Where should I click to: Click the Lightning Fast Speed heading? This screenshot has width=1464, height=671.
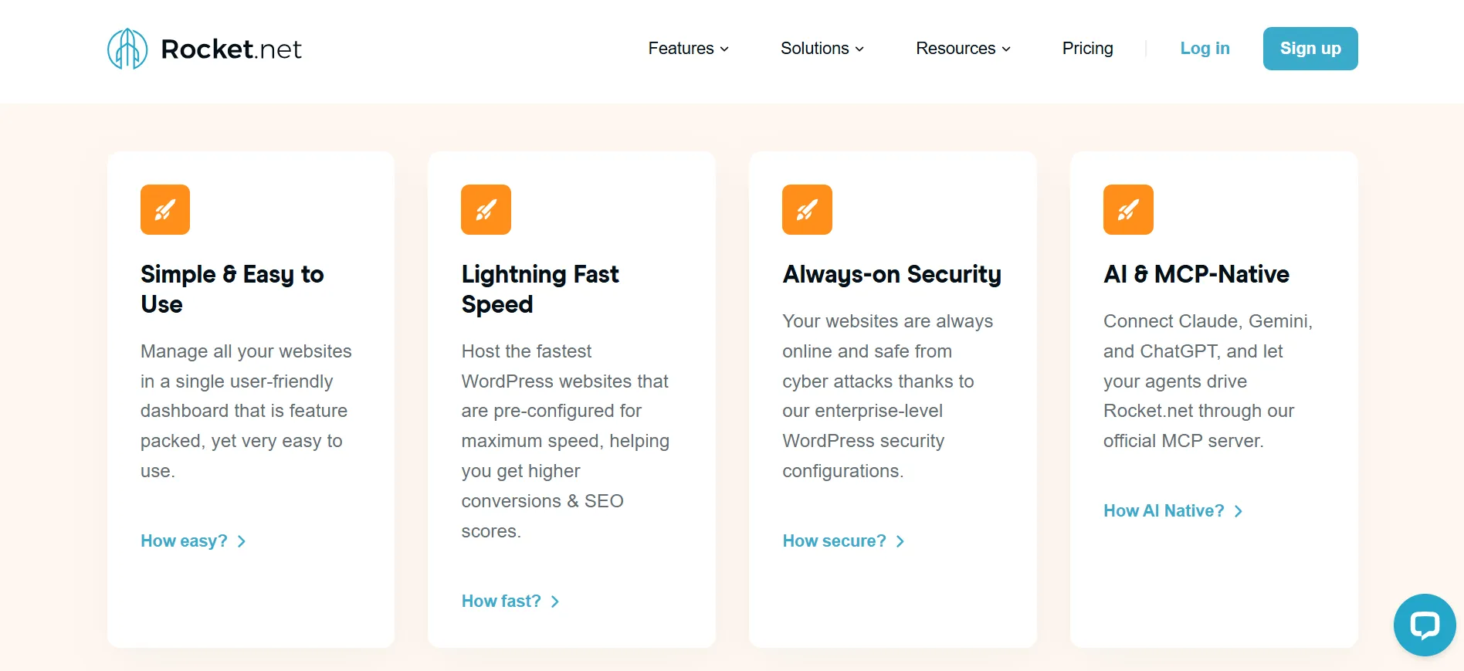point(540,289)
